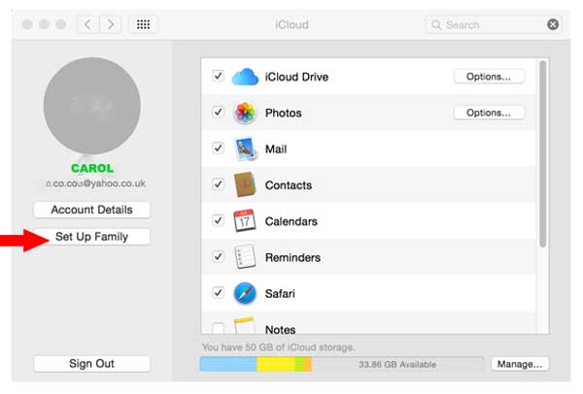Screen dimensions: 583x394
Task: Enable the Notes checkbox
Action: coord(219,328)
